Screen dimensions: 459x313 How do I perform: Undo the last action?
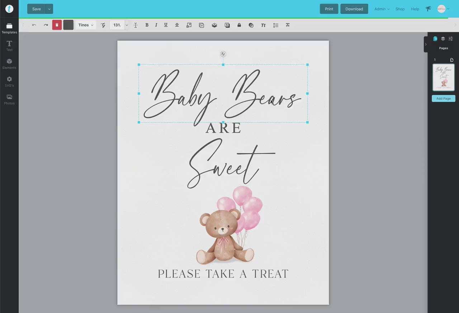34,25
